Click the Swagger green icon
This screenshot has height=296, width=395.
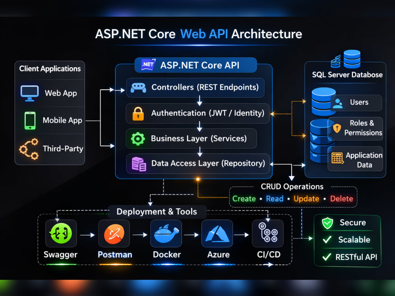(x=61, y=233)
